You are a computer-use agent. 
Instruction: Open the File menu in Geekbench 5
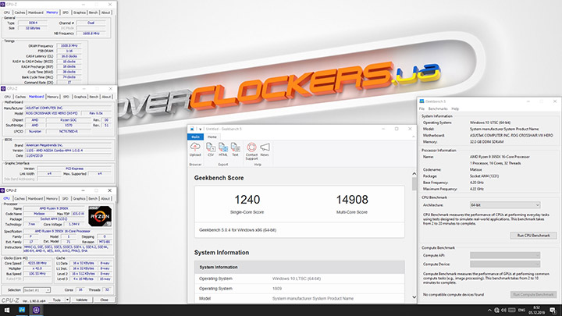[421, 108]
